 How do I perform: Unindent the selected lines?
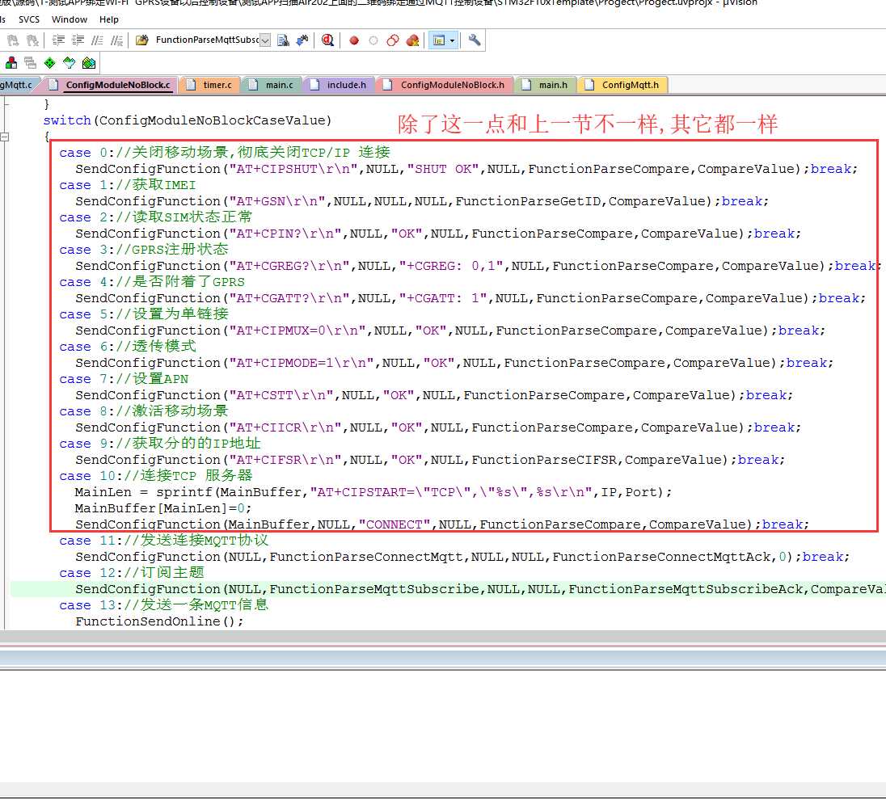[x=78, y=40]
